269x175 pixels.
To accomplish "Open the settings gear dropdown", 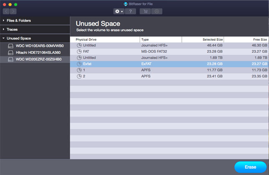I will click(119, 11).
